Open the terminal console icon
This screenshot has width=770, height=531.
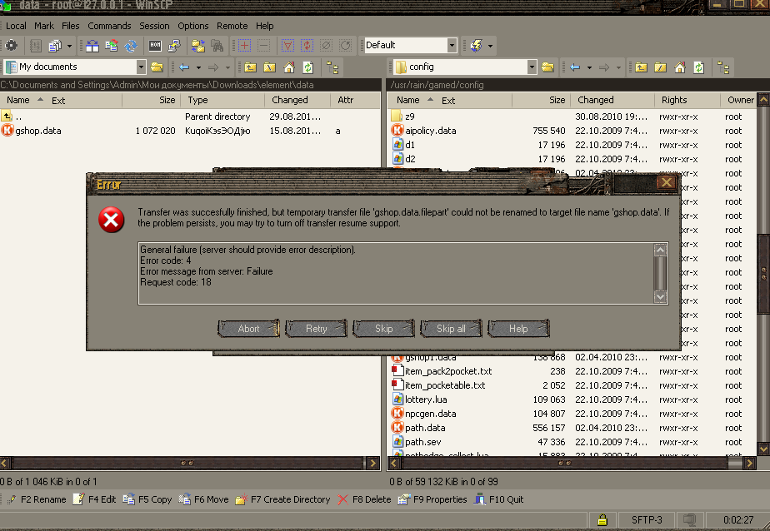pyautogui.click(x=155, y=46)
